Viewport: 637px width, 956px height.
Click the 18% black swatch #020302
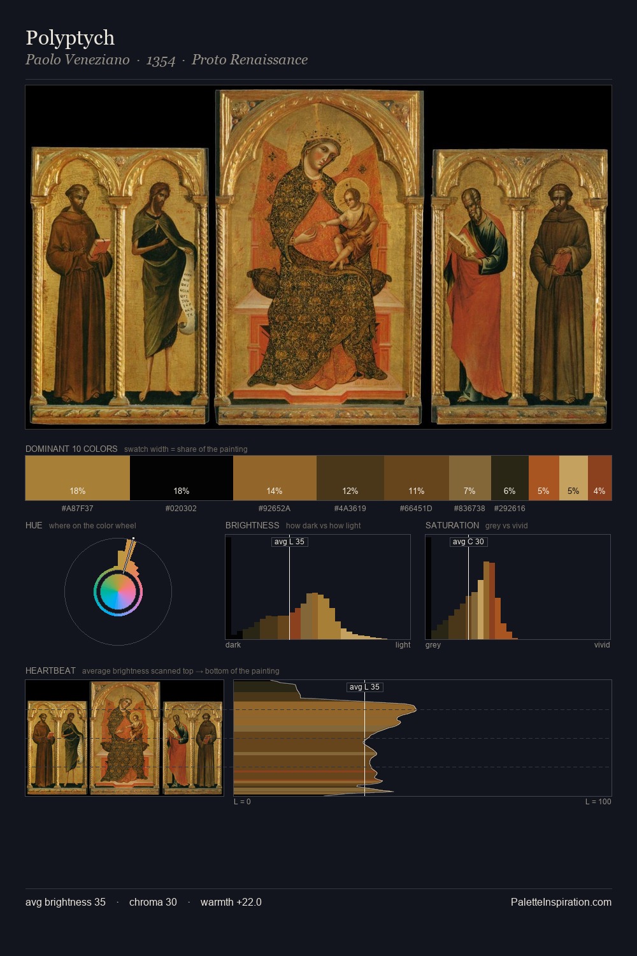click(182, 478)
